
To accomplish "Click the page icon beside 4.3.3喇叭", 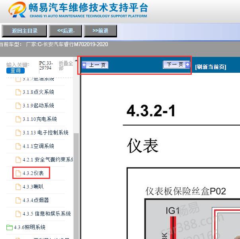I will [18, 187].
